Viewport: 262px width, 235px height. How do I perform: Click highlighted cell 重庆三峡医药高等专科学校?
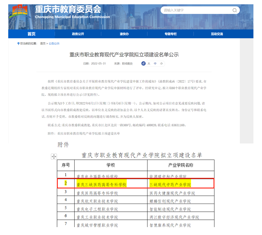[x=102, y=184]
